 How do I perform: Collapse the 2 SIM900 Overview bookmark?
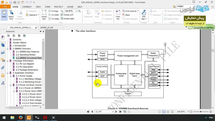click(8, 49)
